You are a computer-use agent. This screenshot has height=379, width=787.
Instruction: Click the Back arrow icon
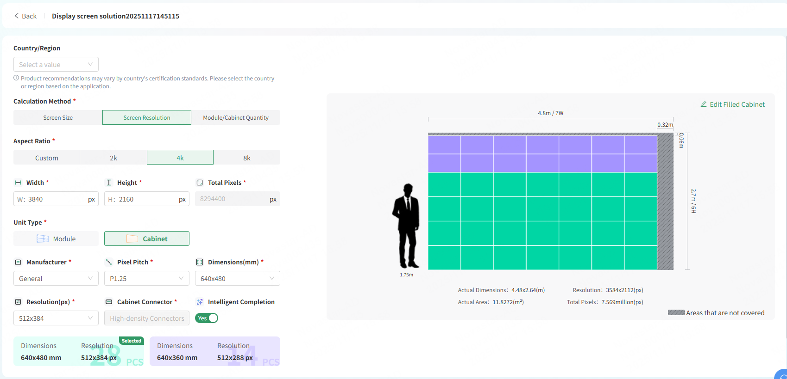click(17, 16)
